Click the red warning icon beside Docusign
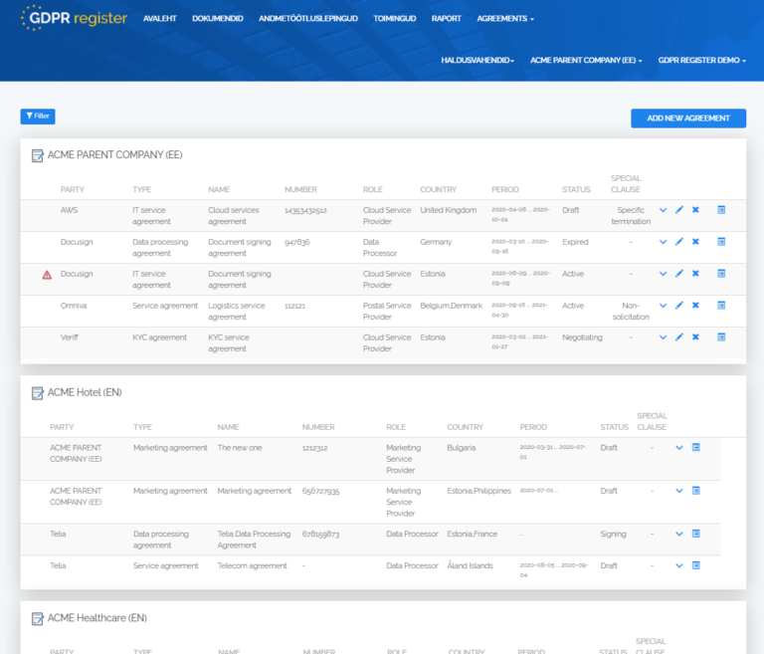Image resolution: width=764 pixels, height=654 pixels. pyautogui.click(x=47, y=275)
